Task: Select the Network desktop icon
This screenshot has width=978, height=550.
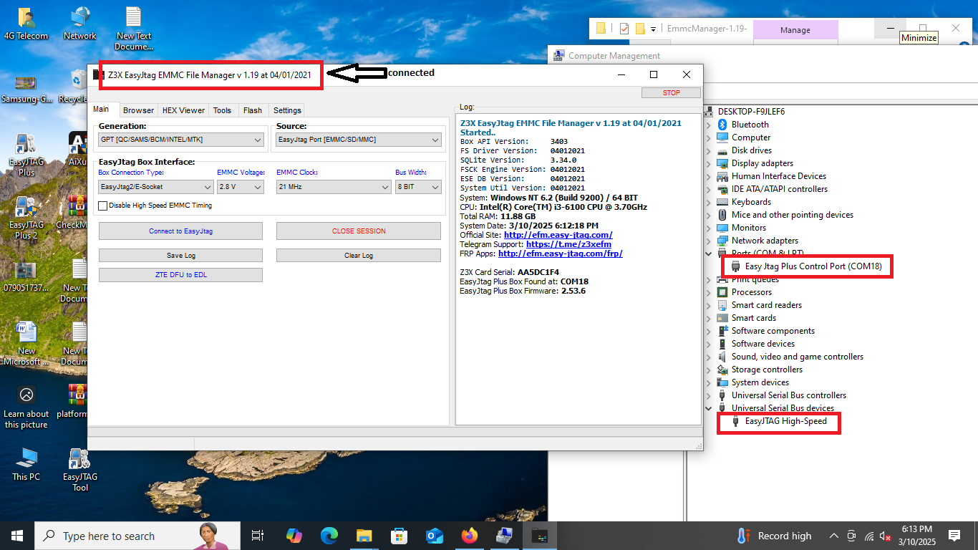Action: (79, 24)
